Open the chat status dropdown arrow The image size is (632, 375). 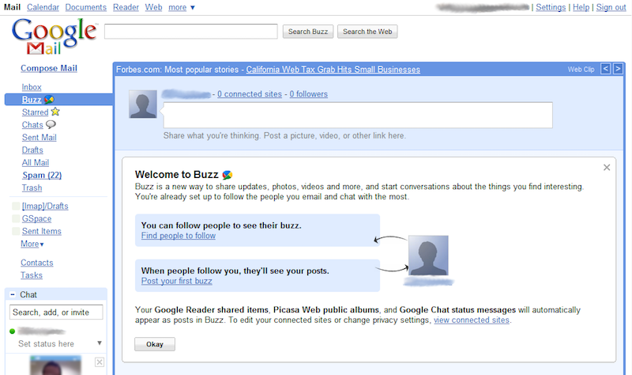click(x=100, y=343)
